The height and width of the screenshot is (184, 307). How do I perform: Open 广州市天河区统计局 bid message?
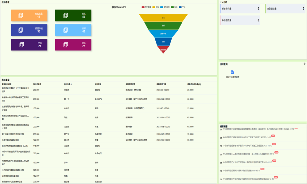247,163
